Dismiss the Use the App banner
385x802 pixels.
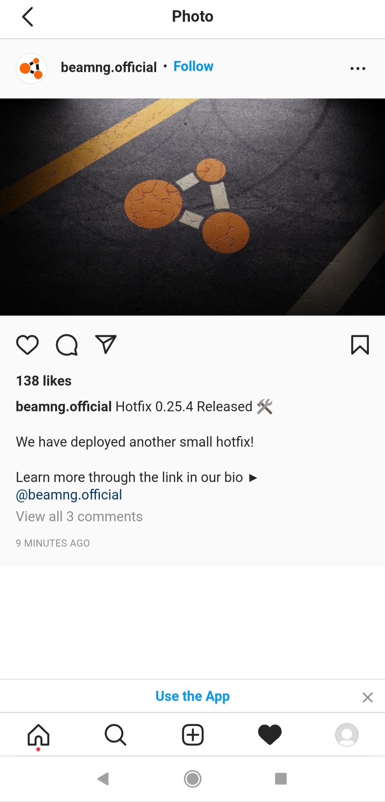(x=368, y=697)
